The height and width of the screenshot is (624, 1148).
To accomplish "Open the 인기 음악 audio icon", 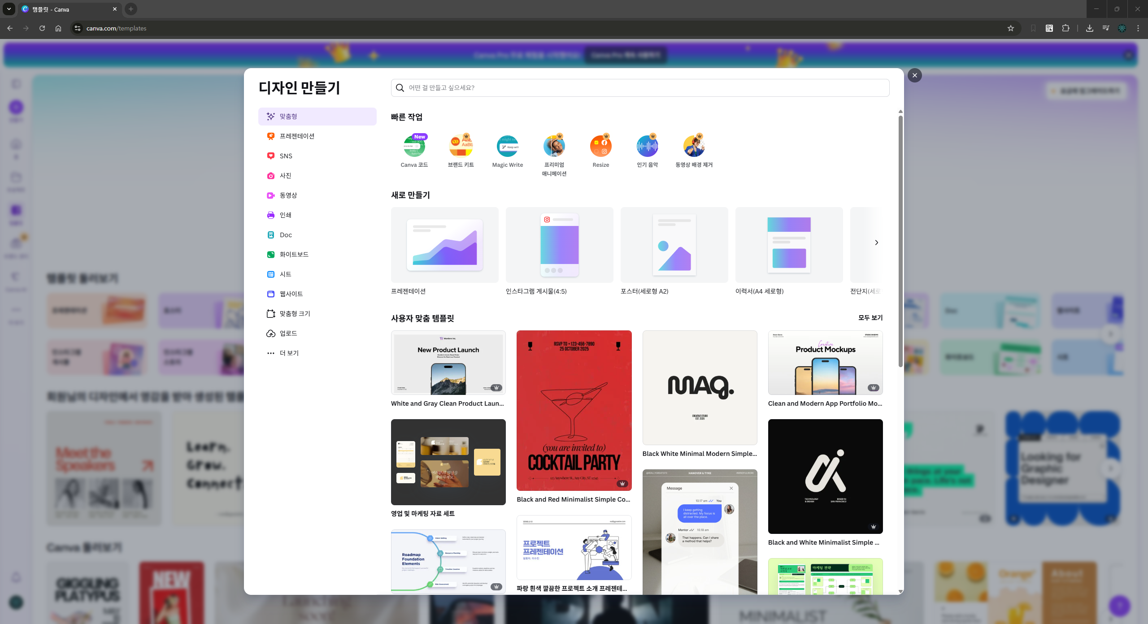I will click(x=647, y=146).
